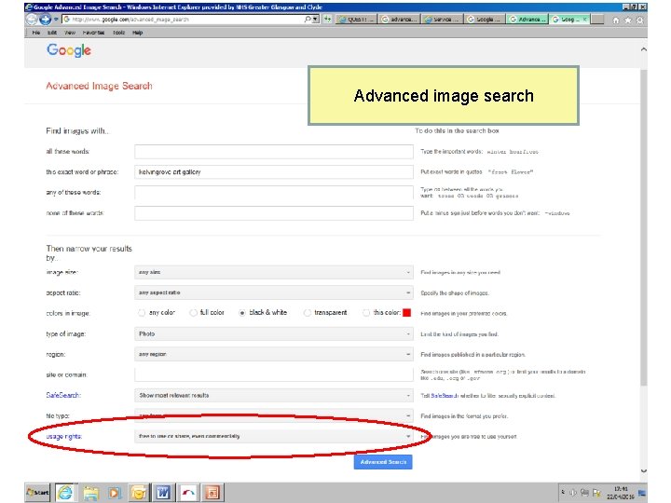The width and height of the screenshot is (671, 503).
Task: Open the PowerPoint icon on the taskbar
Action: (x=212, y=493)
